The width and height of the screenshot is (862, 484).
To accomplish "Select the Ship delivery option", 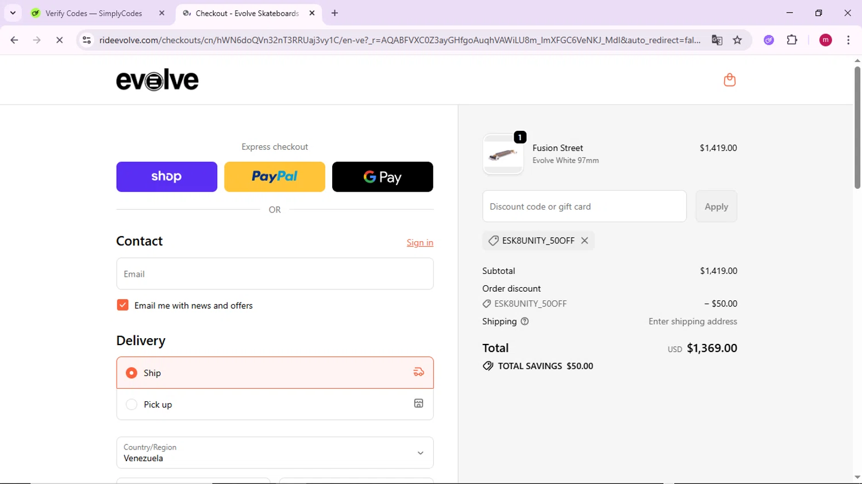I will point(275,373).
